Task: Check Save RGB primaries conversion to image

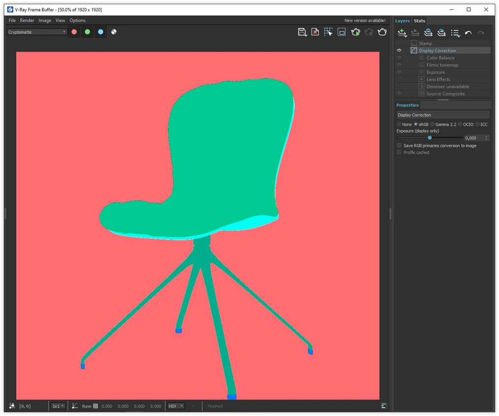Action: 399,145
